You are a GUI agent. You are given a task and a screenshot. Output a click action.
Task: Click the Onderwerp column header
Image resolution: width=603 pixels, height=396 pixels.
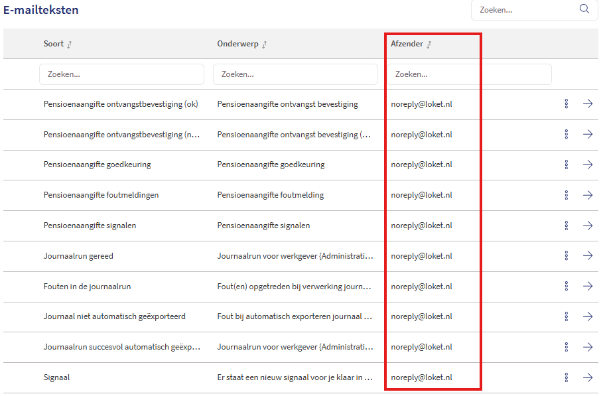237,44
